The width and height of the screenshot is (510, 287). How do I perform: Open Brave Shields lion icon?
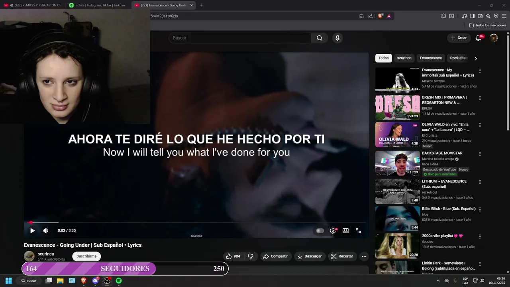point(380,16)
